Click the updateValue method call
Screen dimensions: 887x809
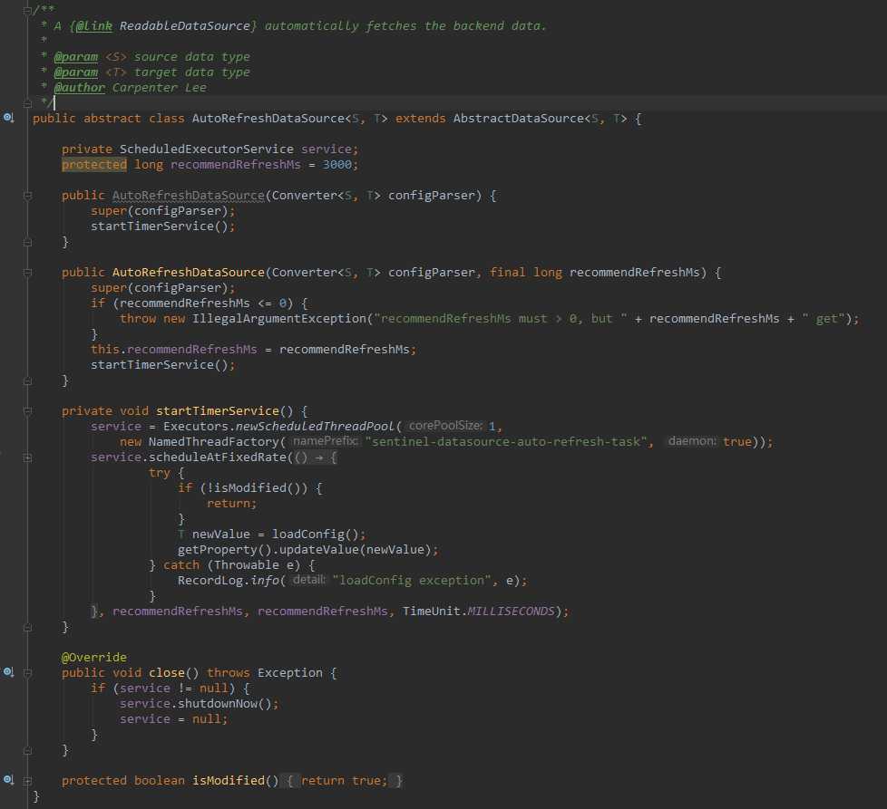[318, 550]
